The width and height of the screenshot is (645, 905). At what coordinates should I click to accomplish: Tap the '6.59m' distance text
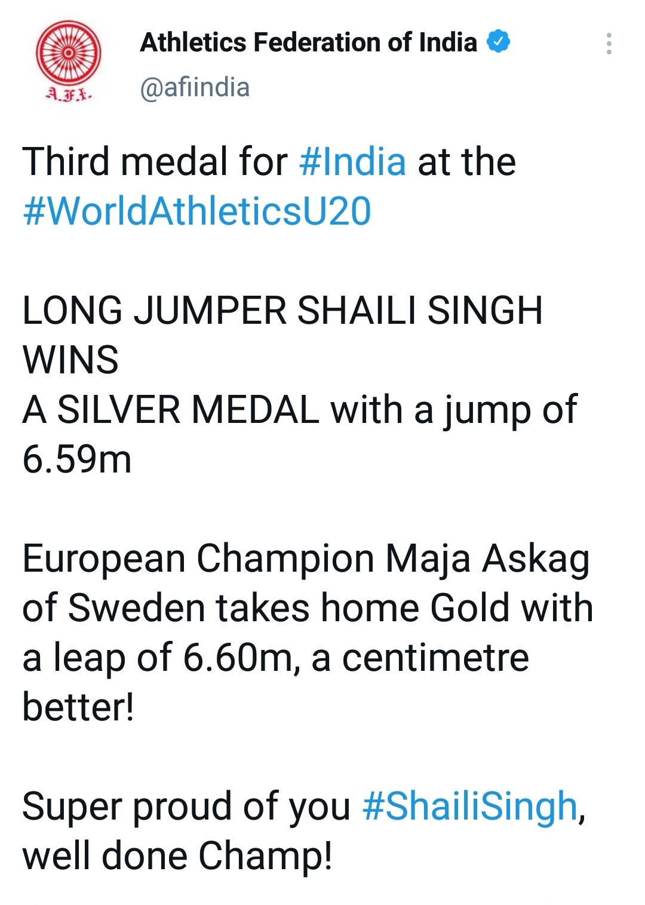77,459
